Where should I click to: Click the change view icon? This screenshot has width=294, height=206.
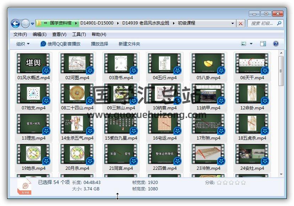pos(244,44)
